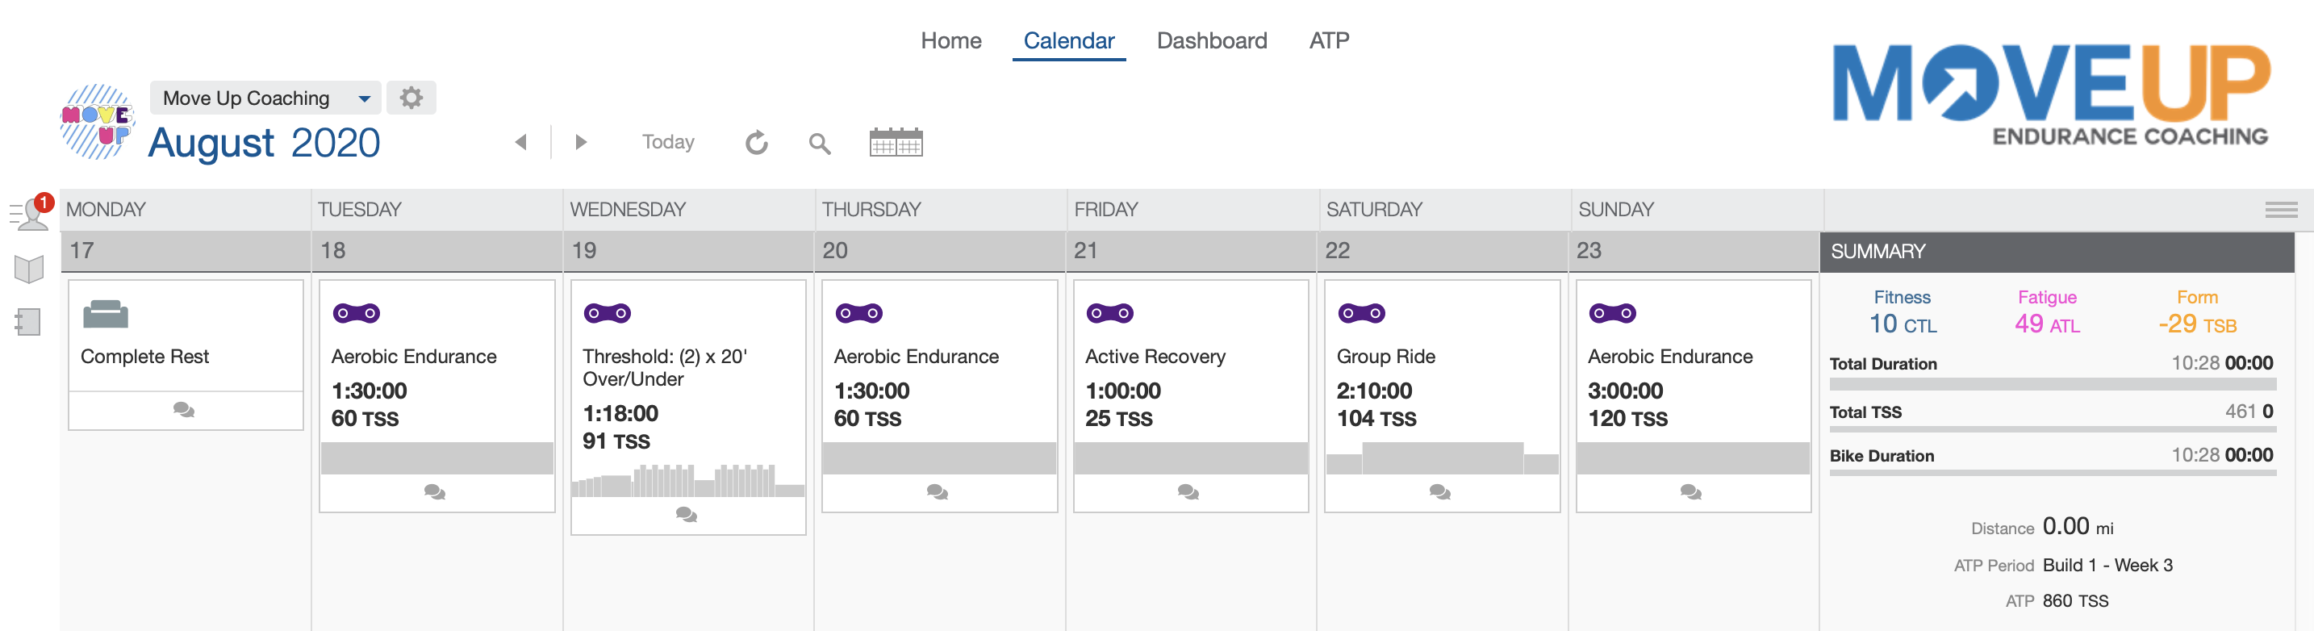Click the refresh calendar icon
The width and height of the screenshot is (2314, 631).
[x=756, y=142]
